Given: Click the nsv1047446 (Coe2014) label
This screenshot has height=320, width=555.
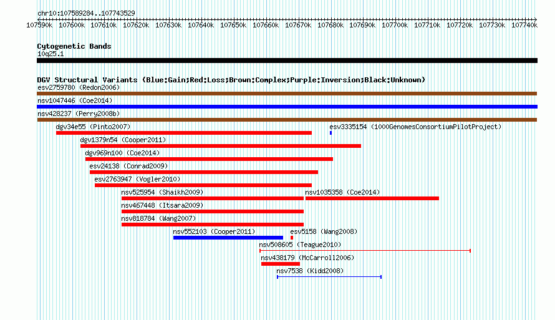Looking at the screenshot, I should coord(75,100).
